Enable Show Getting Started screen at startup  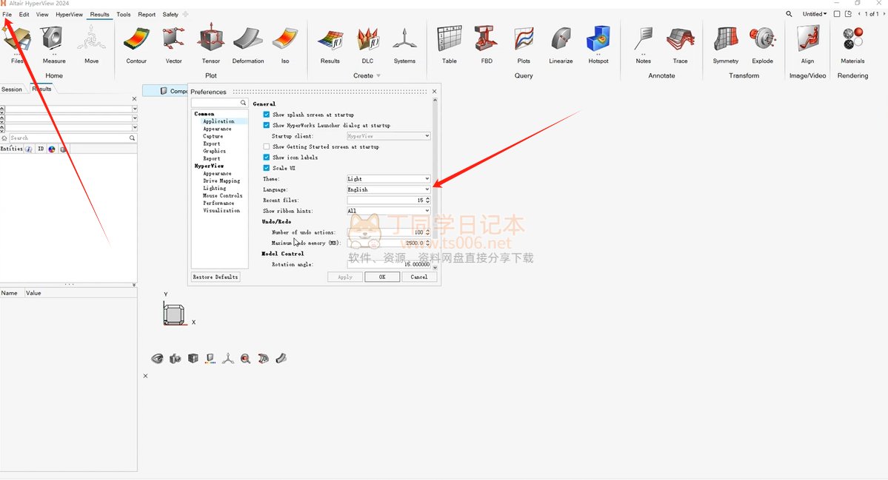266,147
